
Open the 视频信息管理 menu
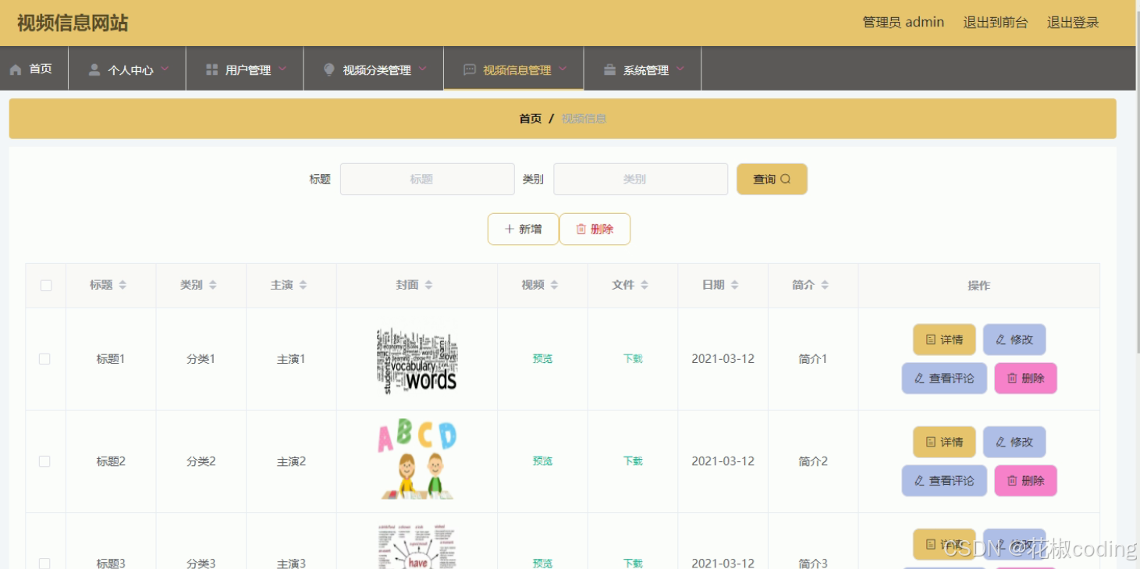click(x=513, y=69)
